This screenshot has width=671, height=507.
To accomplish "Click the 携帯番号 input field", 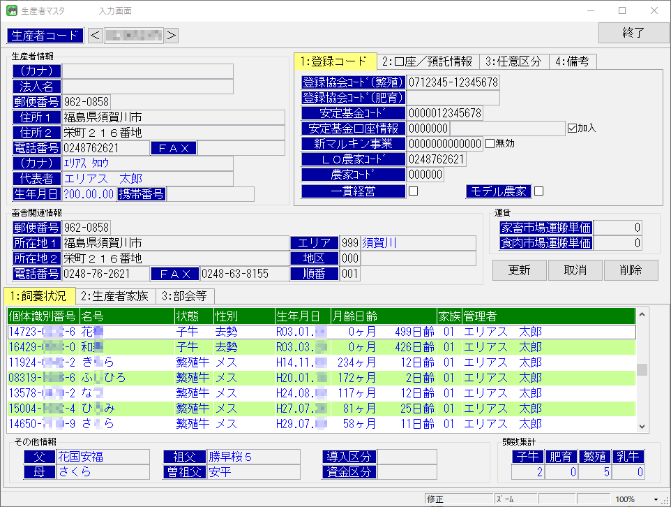I will click(210, 194).
